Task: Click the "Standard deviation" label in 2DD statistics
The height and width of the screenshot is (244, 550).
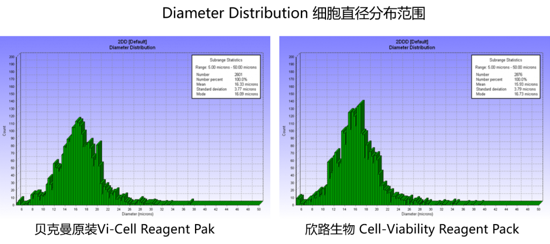Action: [211, 89]
